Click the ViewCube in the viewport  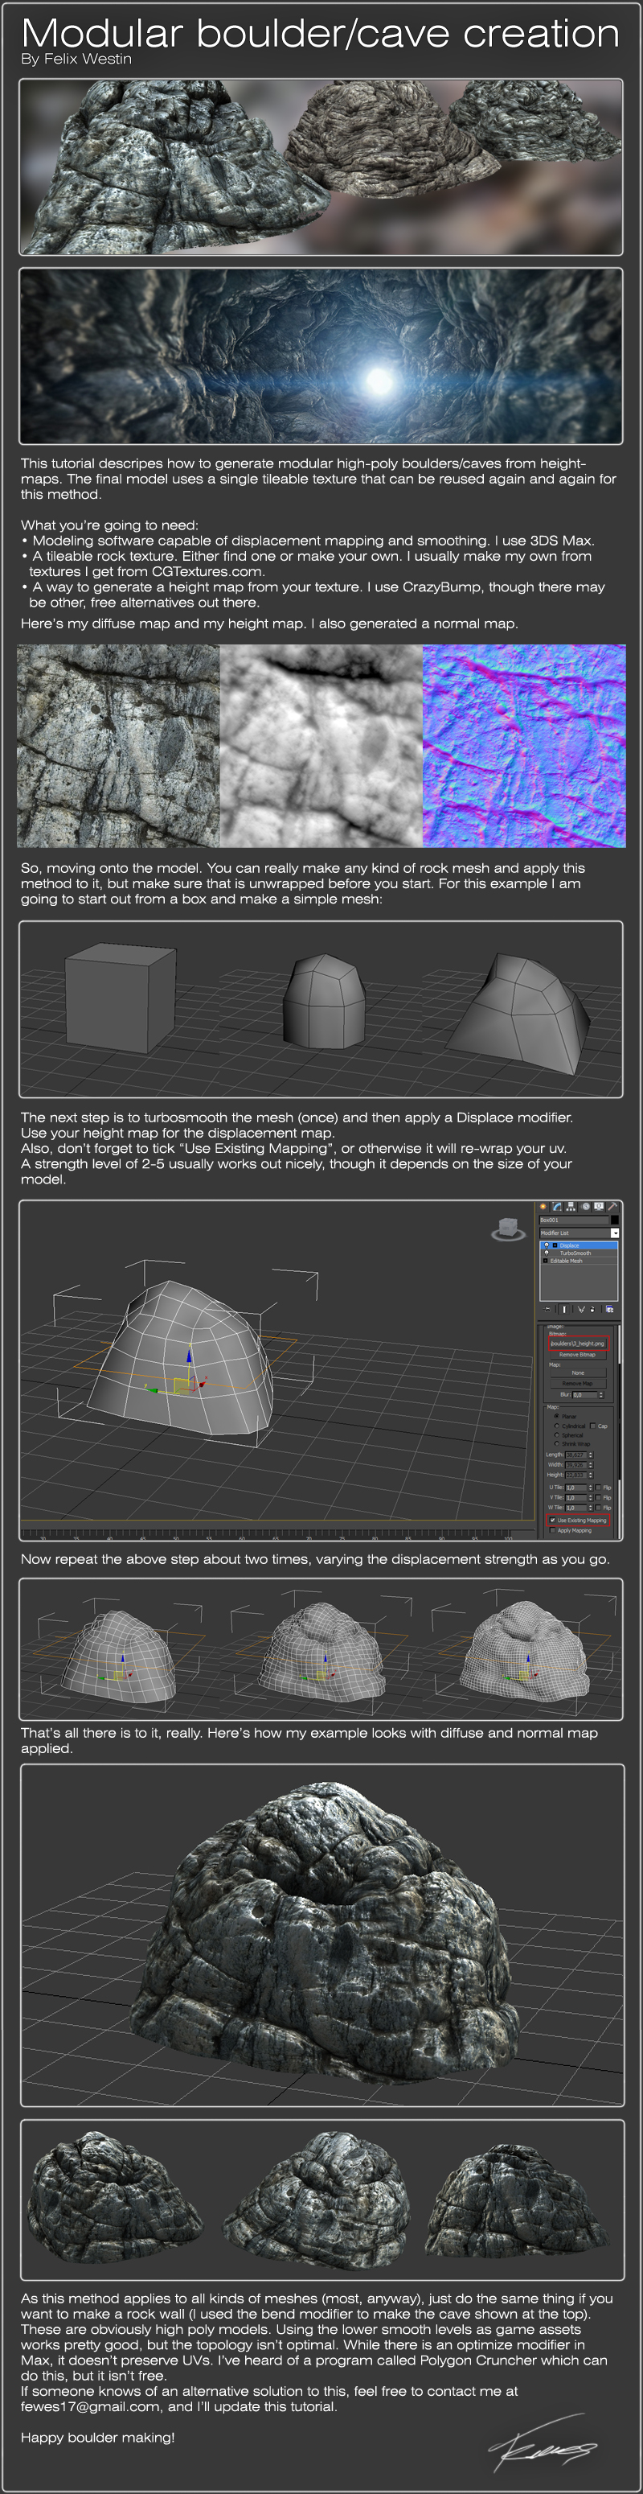[509, 1228]
